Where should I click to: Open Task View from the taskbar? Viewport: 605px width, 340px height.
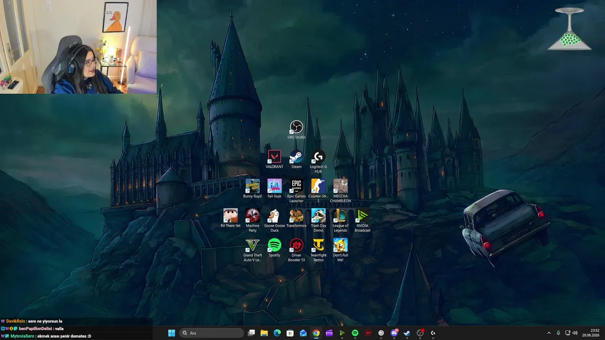click(251, 333)
